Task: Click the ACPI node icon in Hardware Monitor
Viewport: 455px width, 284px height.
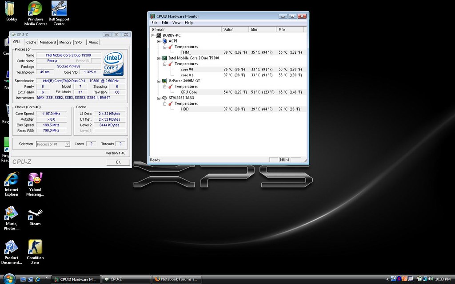Action: [165, 41]
